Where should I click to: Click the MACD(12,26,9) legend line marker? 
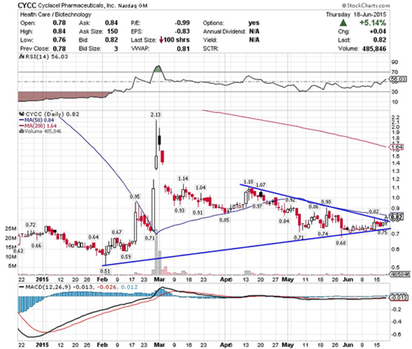coord(22,287)
